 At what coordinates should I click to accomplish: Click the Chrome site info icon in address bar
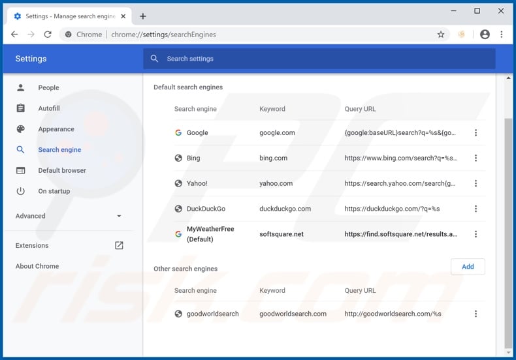68,35
